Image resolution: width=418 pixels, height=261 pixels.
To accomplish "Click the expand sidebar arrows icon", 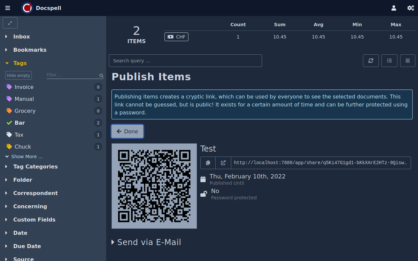I will (x=10, y=23).
